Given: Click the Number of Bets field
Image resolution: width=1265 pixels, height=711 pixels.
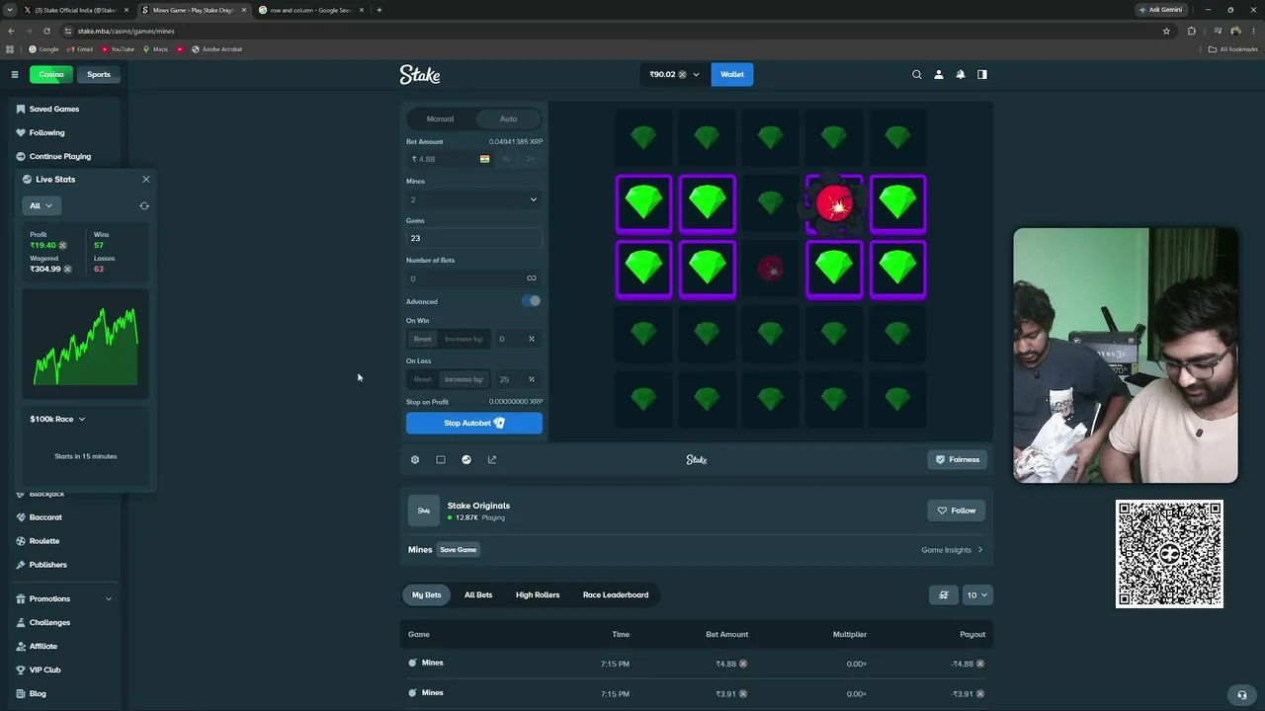Looking at the screenshot, I should (x=474, y=278).
